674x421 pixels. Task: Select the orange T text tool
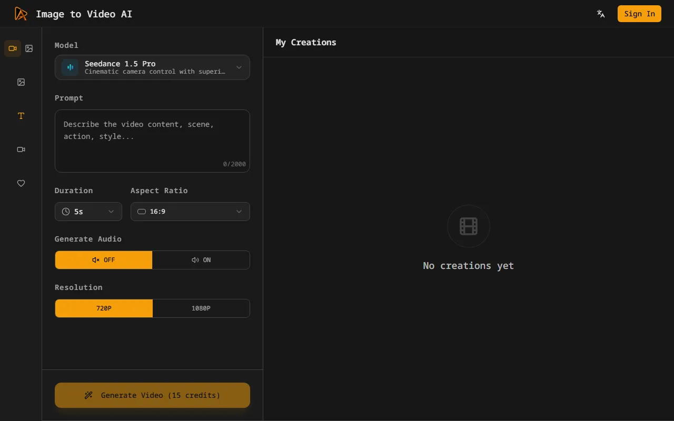point(21,116)
